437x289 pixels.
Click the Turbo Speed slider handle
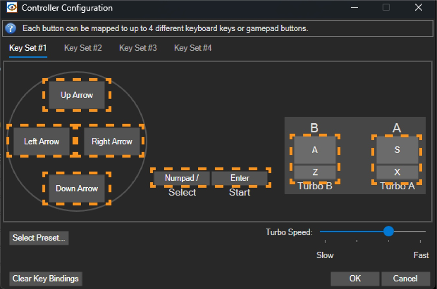tap(389, 231)
